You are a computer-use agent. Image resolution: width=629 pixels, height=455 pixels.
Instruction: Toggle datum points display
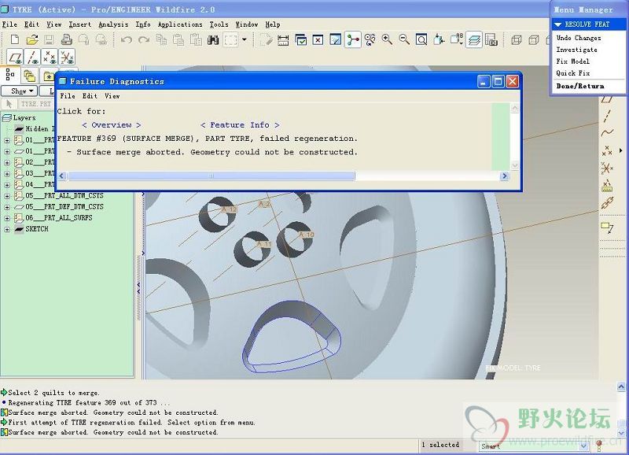50,57
